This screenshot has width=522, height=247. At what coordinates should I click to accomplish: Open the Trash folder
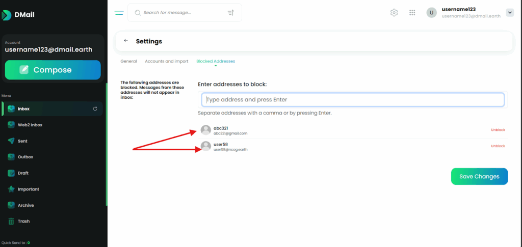tap(23, 221)
